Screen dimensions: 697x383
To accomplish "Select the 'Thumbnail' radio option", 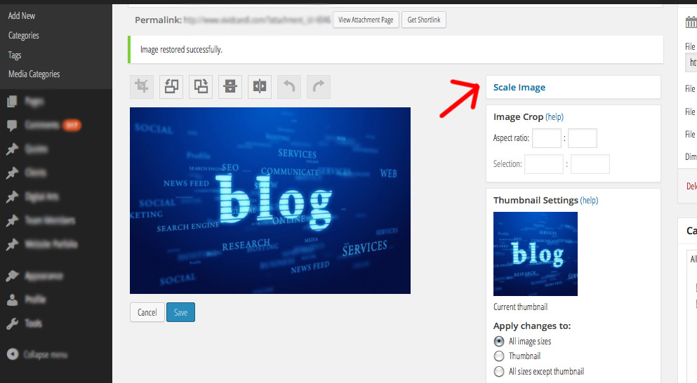I will tap(499, 356).
